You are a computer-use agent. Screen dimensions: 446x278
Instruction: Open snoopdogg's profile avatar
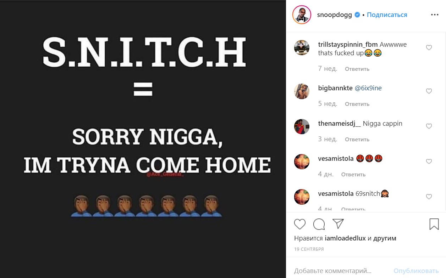(x=302, y=15)
